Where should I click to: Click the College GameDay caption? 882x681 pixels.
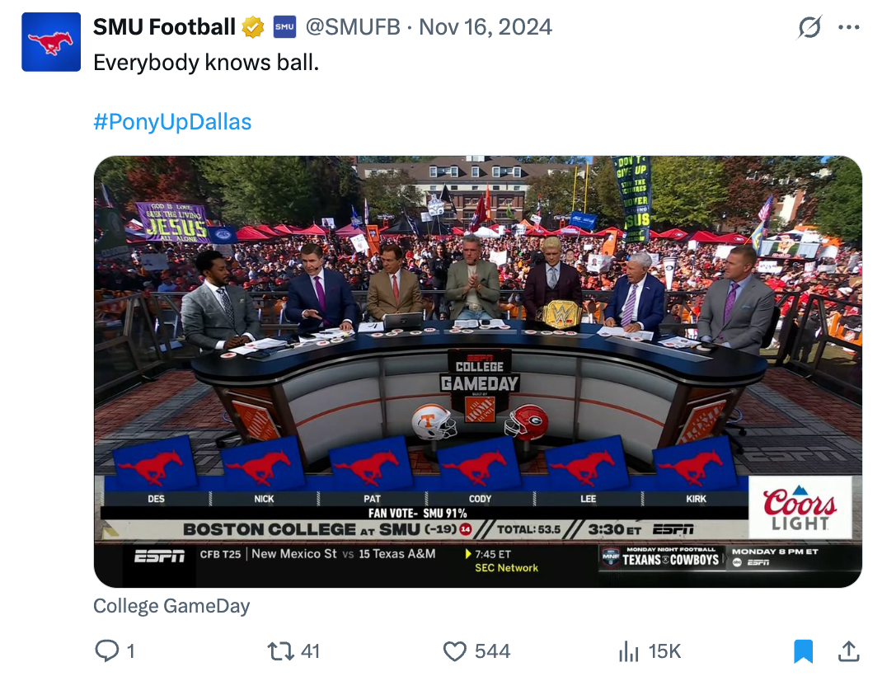(x=171, y=606)
